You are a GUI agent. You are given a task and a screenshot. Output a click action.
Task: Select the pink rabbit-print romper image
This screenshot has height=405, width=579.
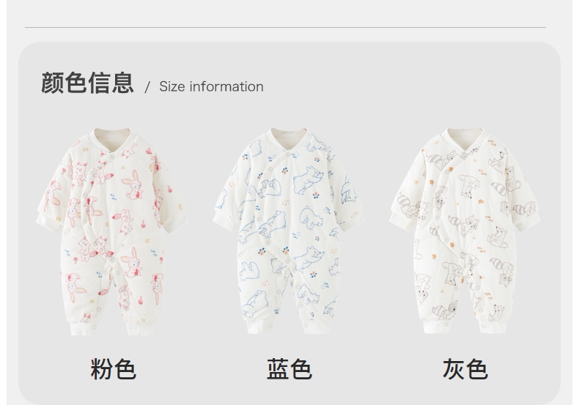pyautogui.click(x=111, y=231)
